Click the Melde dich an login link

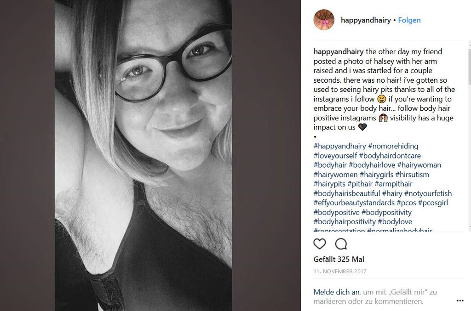point(336,292)
